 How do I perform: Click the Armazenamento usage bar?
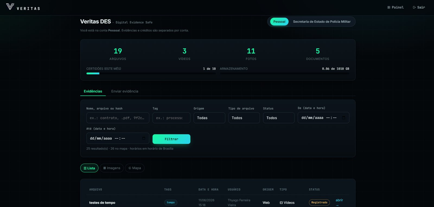[285, 74]
